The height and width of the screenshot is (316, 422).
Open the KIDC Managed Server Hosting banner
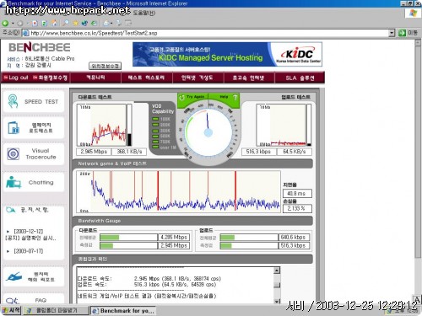(x=227, y=55)
